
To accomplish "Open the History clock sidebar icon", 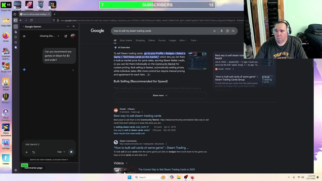I will coord(16,37).
